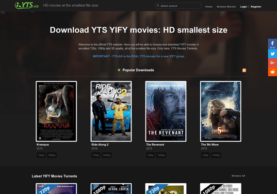Image resolution: width=277 pixels, height=194 pixels.
Task: Click The Revenant title text
Action: [x=155, y=145]
